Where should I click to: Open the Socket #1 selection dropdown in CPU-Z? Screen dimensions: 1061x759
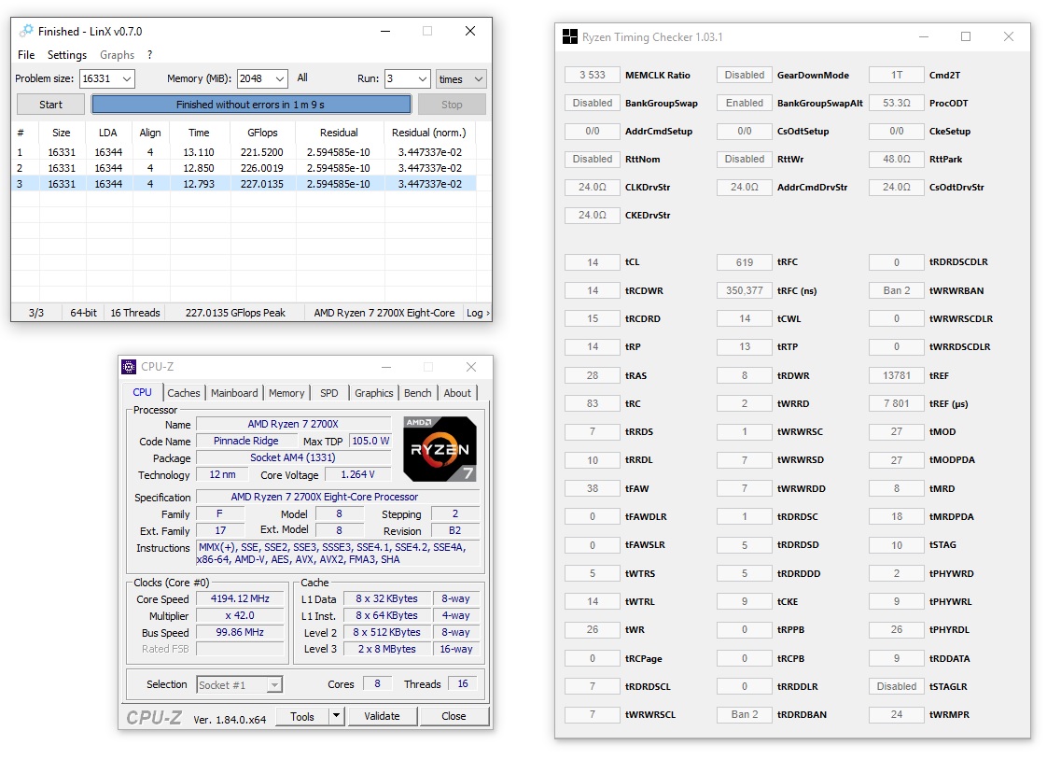pos(274,684)
